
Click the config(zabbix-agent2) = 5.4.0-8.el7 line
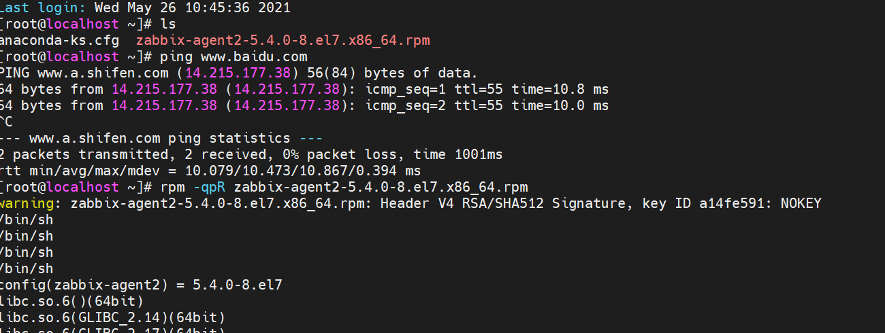141,285
